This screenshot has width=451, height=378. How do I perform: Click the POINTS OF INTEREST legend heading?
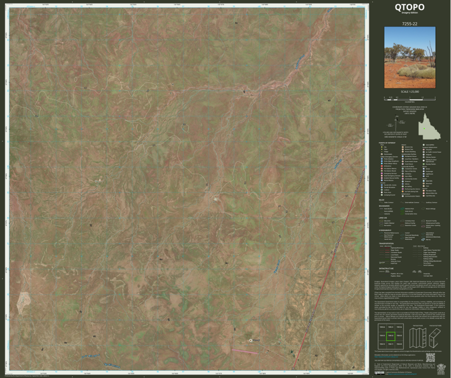pyautogui.click(x=387, y=142)
